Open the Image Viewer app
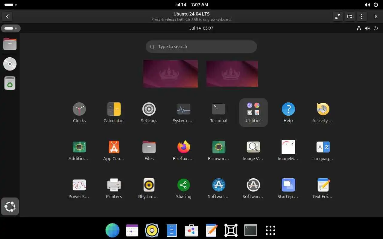Image resolution: width=383 pixels, height=239 pixels. pyautogui.click(x=253, y=151)
